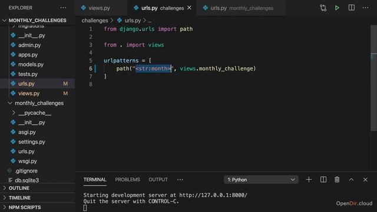Close the urls.py challenges tab
This screenshot has width=377, height=212.
[190, 8]
